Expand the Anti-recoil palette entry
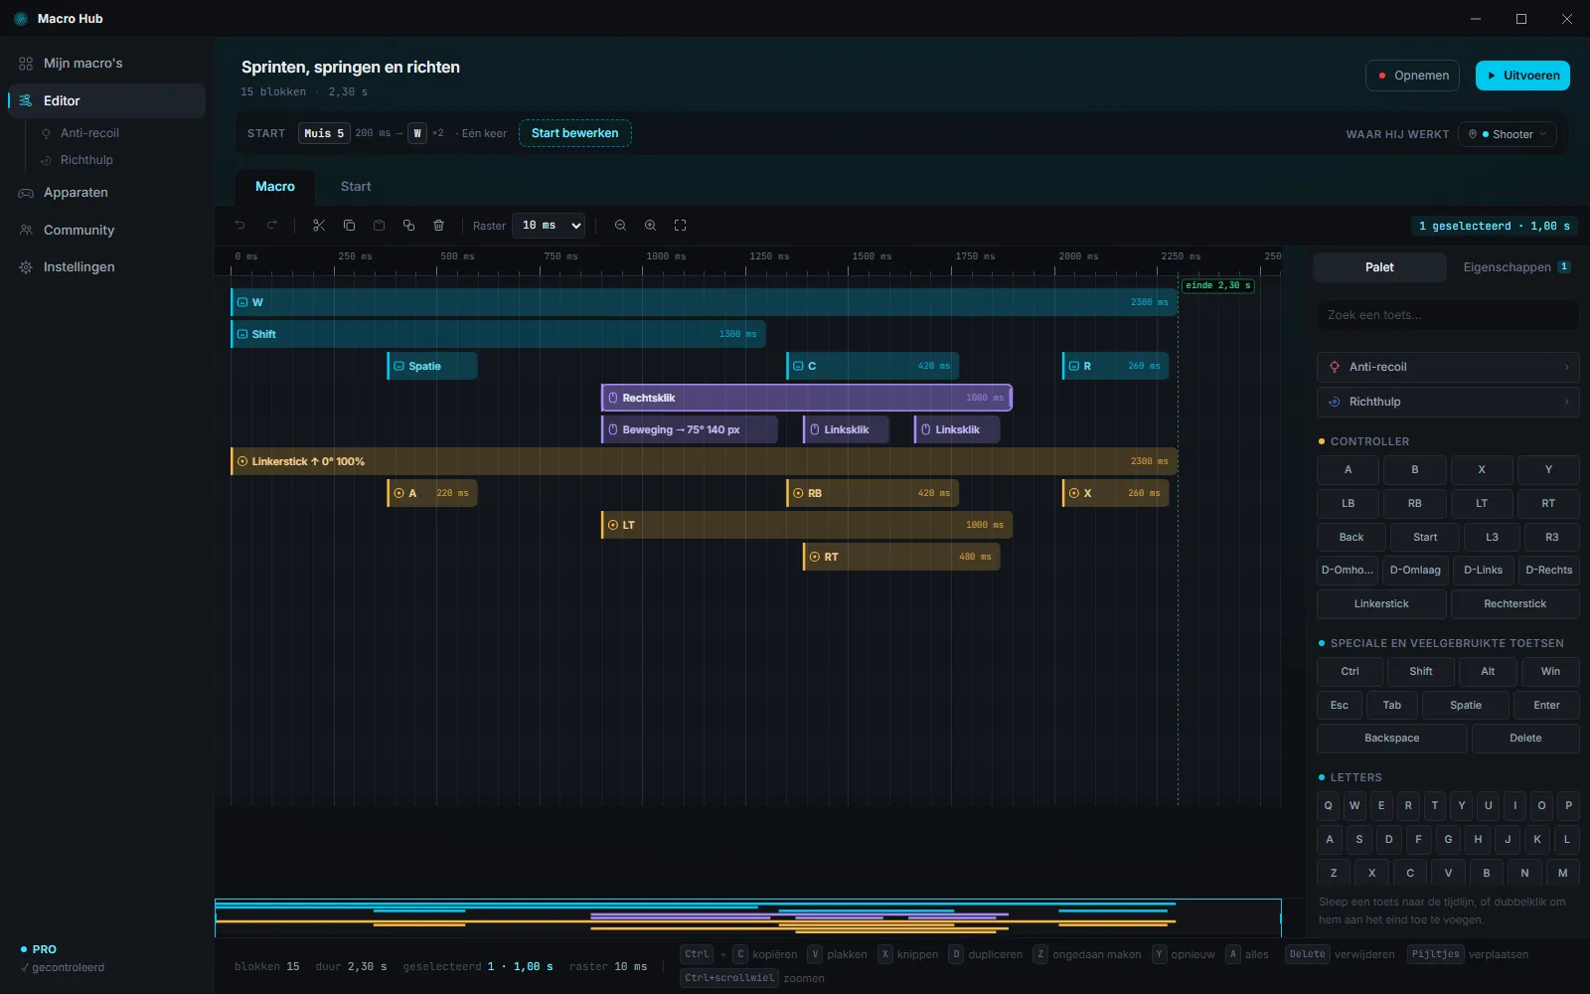 point(1448,367)
